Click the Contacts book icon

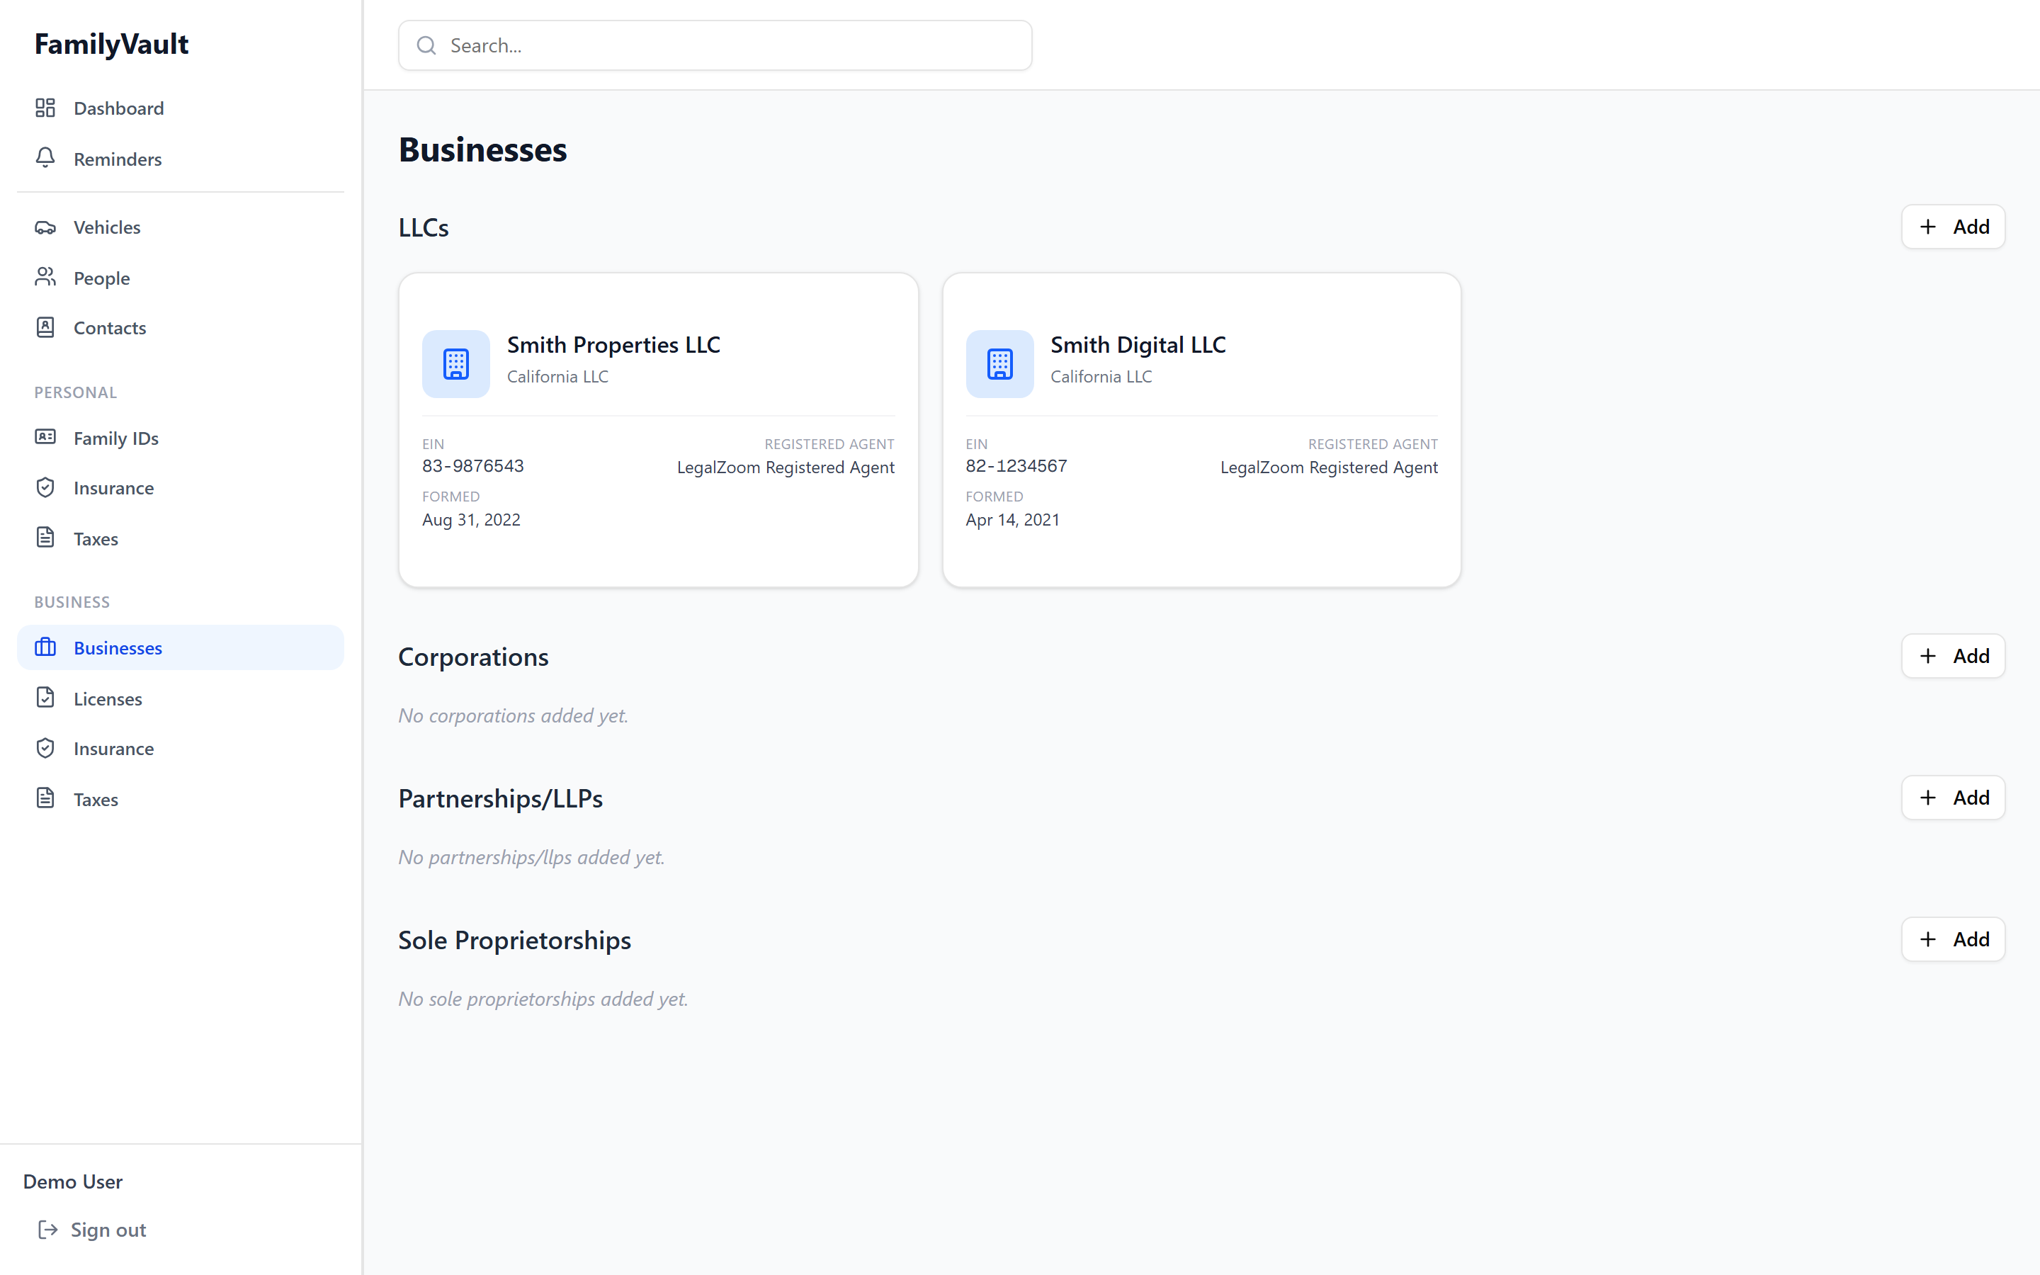pyautogui.click(x=45, y=327)
